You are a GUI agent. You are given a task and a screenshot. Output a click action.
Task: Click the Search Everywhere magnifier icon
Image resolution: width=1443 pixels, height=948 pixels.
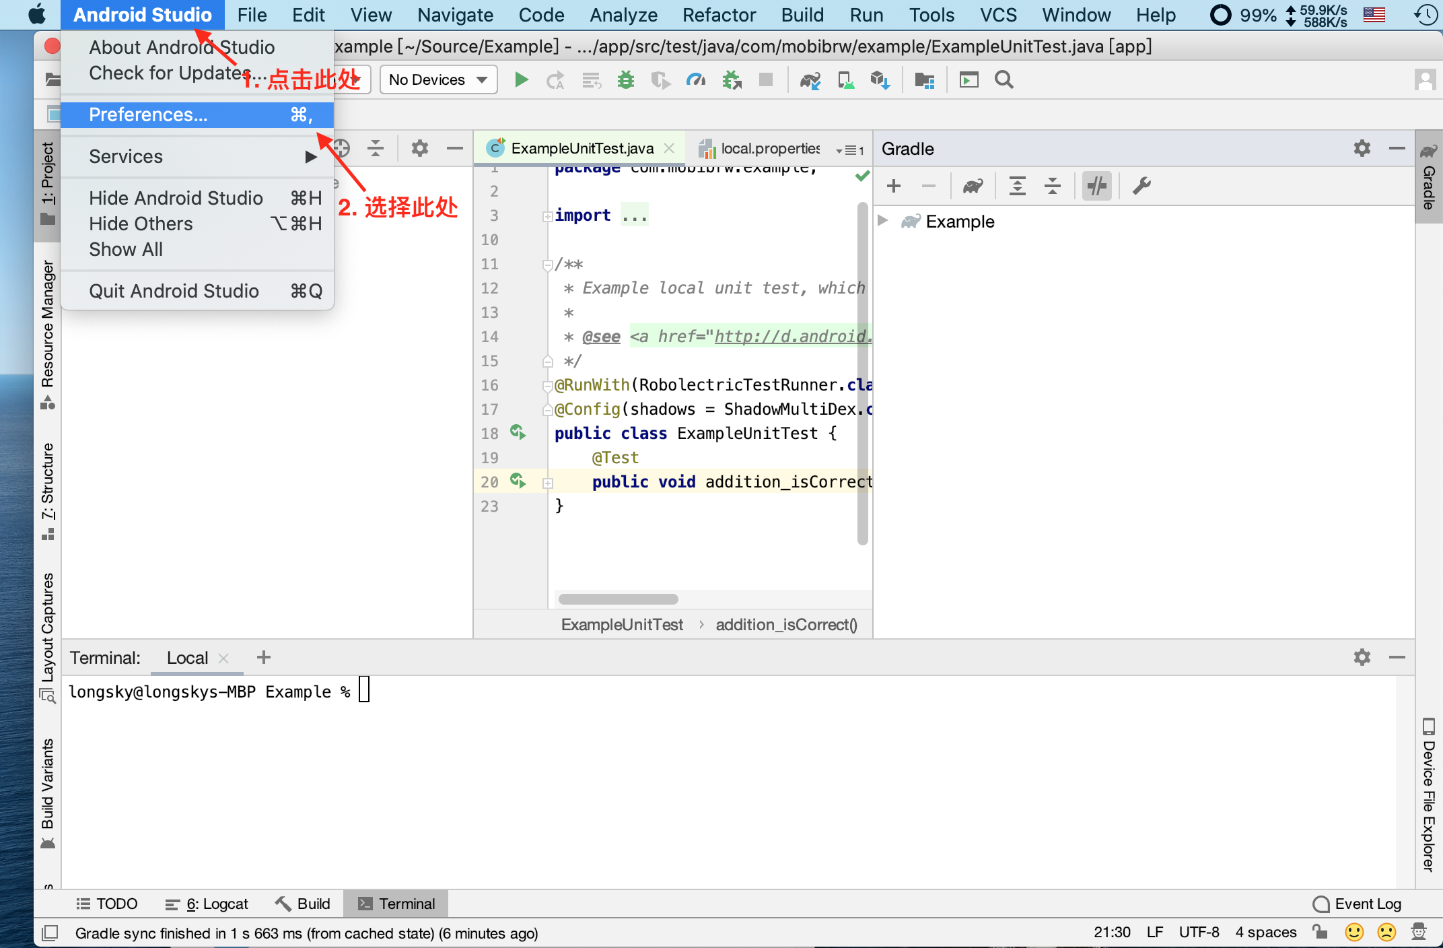1004,80
